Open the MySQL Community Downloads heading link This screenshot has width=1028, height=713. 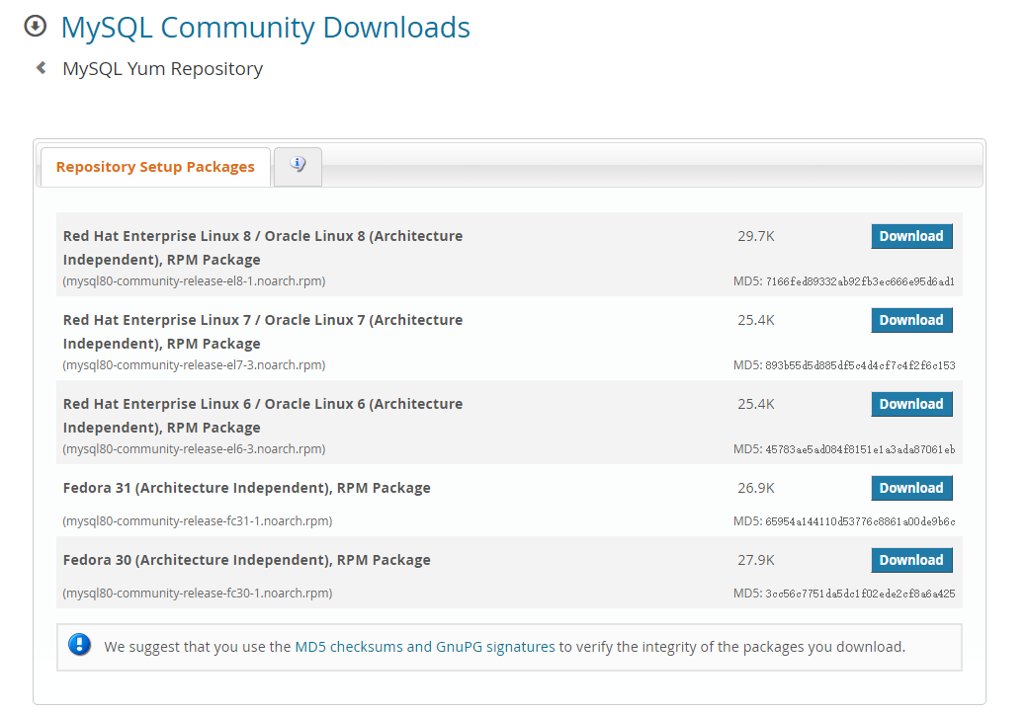pos(266,28)
